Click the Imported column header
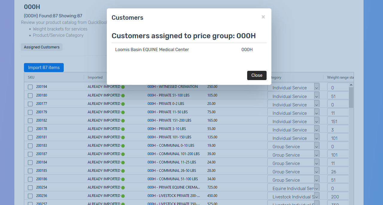The width and height of the screenshot is (383, 205). click(x=95, y=77)
